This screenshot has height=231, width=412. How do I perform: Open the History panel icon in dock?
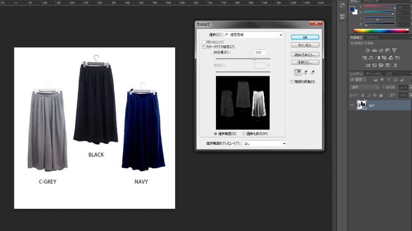[x=342, y=5]
